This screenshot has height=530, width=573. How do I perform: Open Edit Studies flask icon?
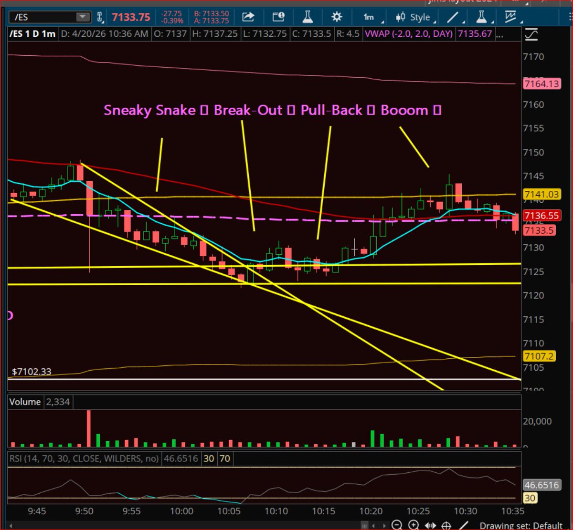tap(308, 17)
